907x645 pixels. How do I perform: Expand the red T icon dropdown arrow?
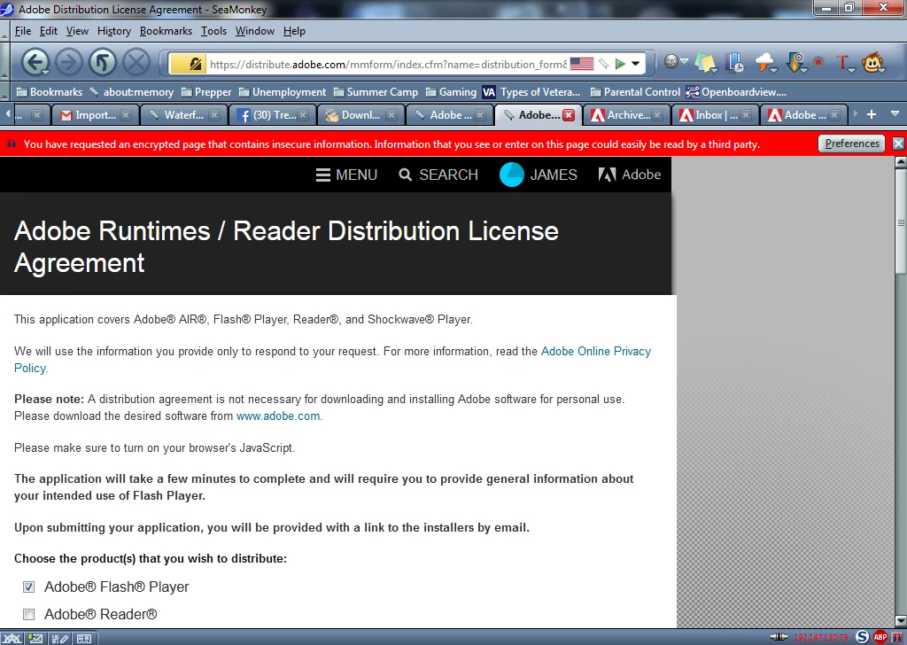click(851, 70)
